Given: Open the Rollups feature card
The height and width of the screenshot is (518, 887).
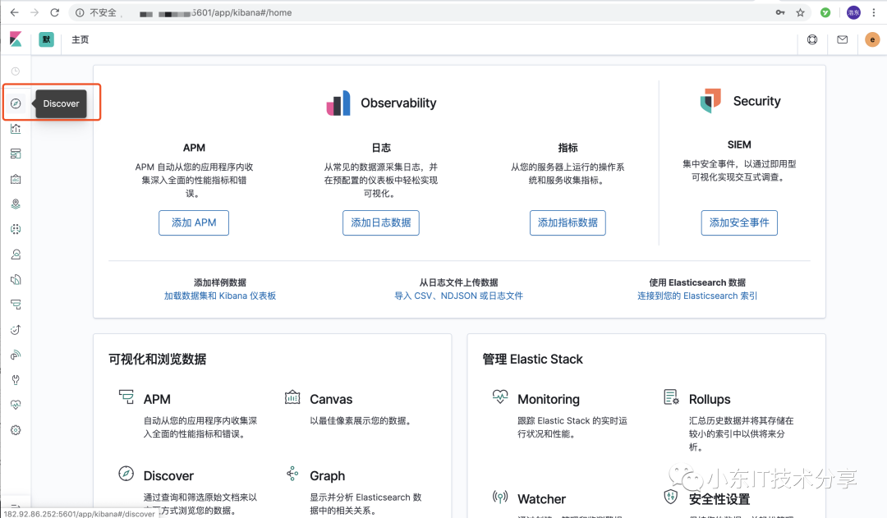Looking at the screenshot, I should click(735, 419).
